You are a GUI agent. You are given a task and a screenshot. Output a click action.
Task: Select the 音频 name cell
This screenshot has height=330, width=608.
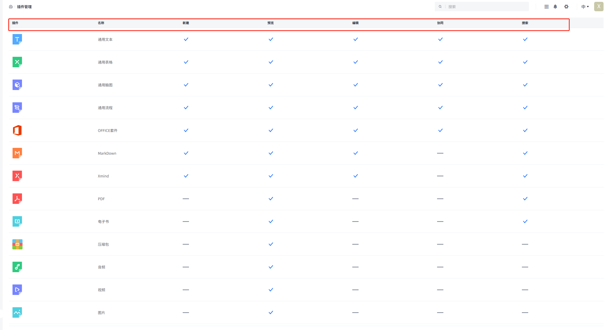click(102, 267)
